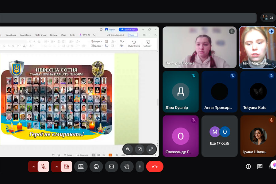Send a reaction with emoji button

(x=96, y=167)
